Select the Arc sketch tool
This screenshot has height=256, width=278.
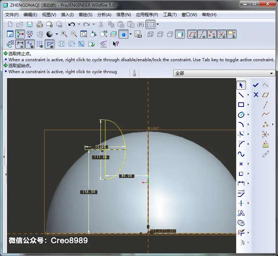241,124
